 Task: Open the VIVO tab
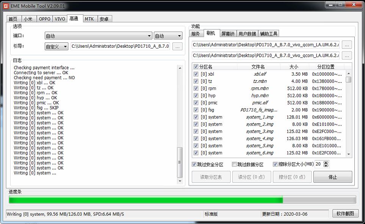click(60, 19)
